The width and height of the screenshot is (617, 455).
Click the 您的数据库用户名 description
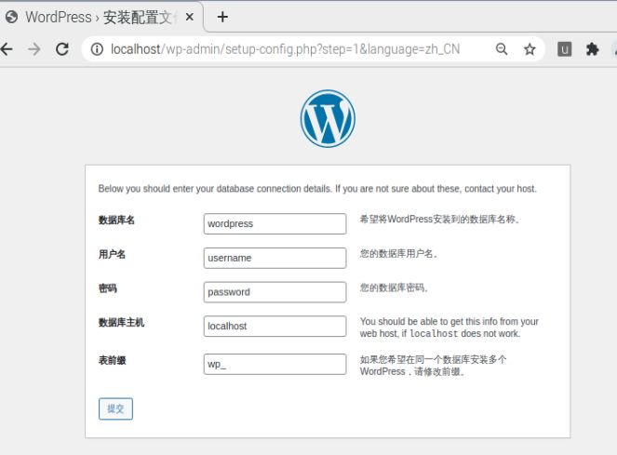click(398, 253)
